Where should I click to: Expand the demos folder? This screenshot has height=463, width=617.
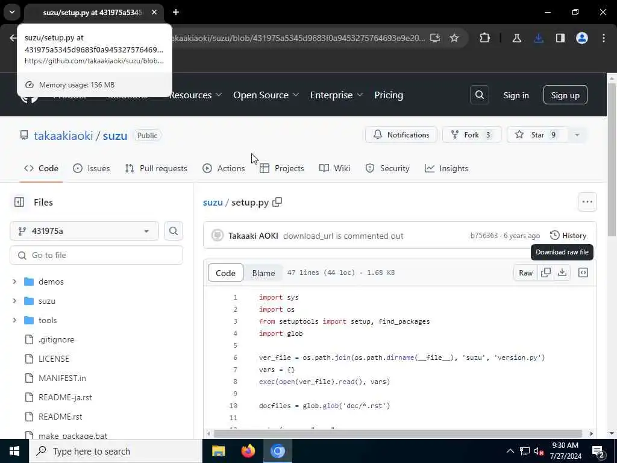(x=14, y=282)
